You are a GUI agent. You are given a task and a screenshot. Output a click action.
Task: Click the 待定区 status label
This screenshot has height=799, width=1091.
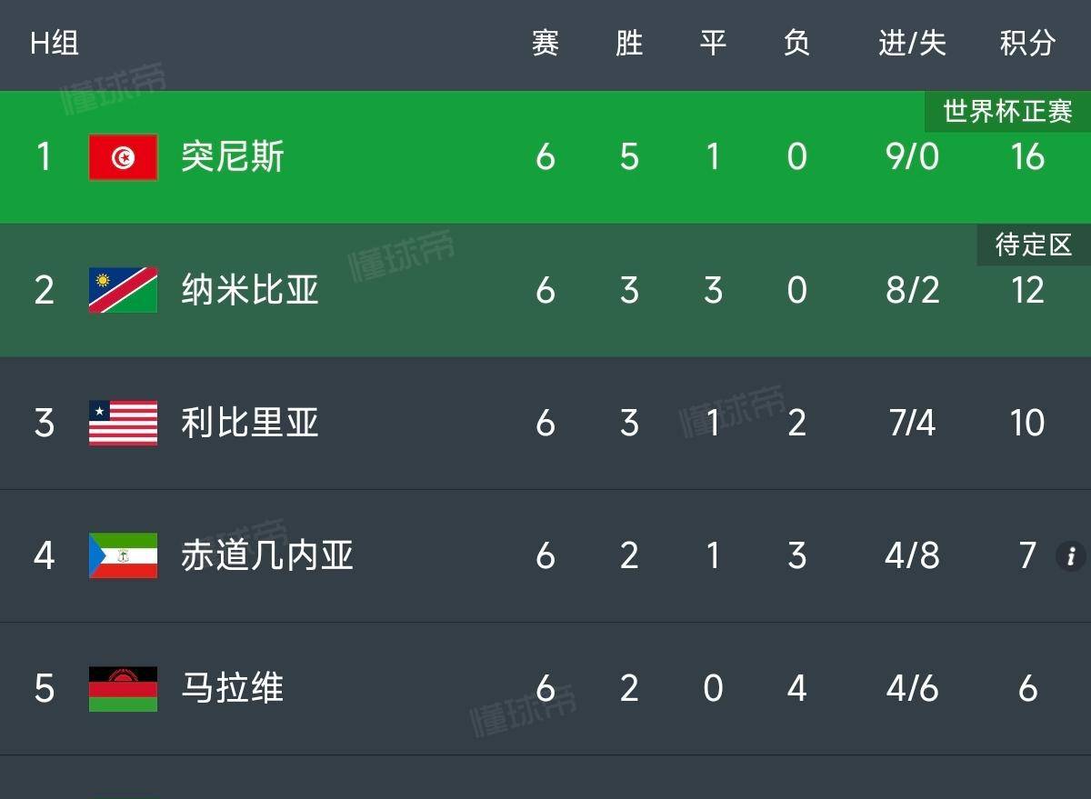tap(1034, 245)
